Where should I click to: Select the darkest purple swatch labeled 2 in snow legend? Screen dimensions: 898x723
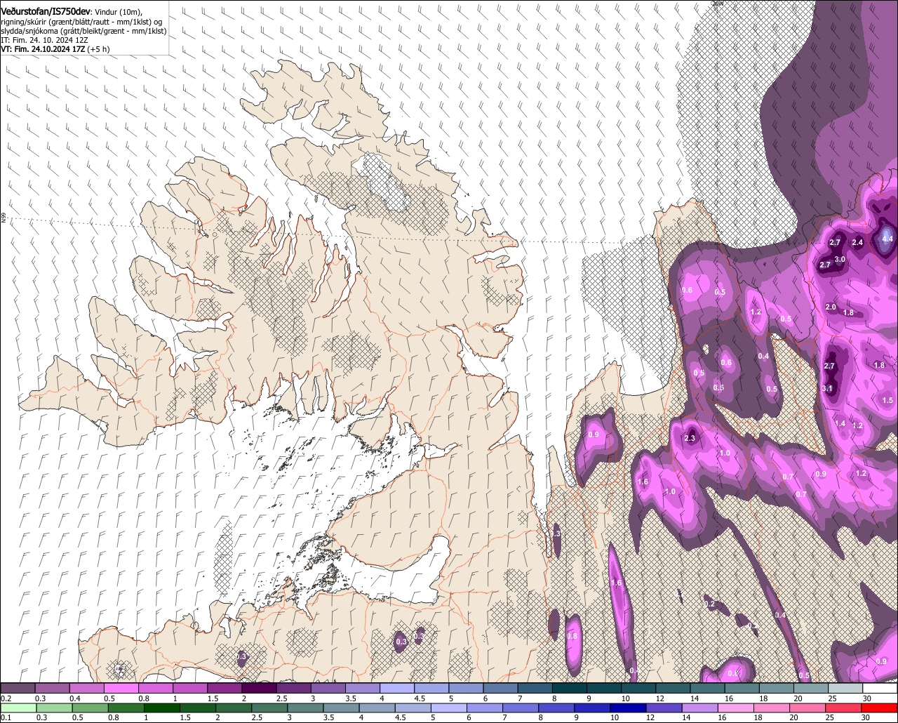[x=258, y=689]
